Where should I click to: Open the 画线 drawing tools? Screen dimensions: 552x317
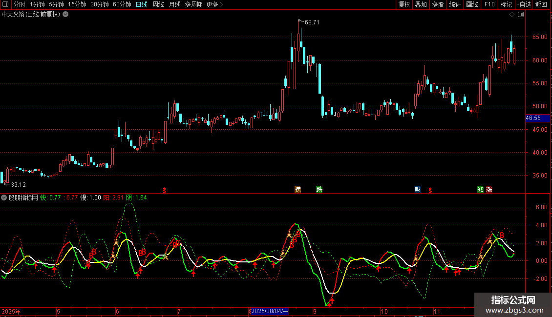pyautogui.click(x=472, y=4)
